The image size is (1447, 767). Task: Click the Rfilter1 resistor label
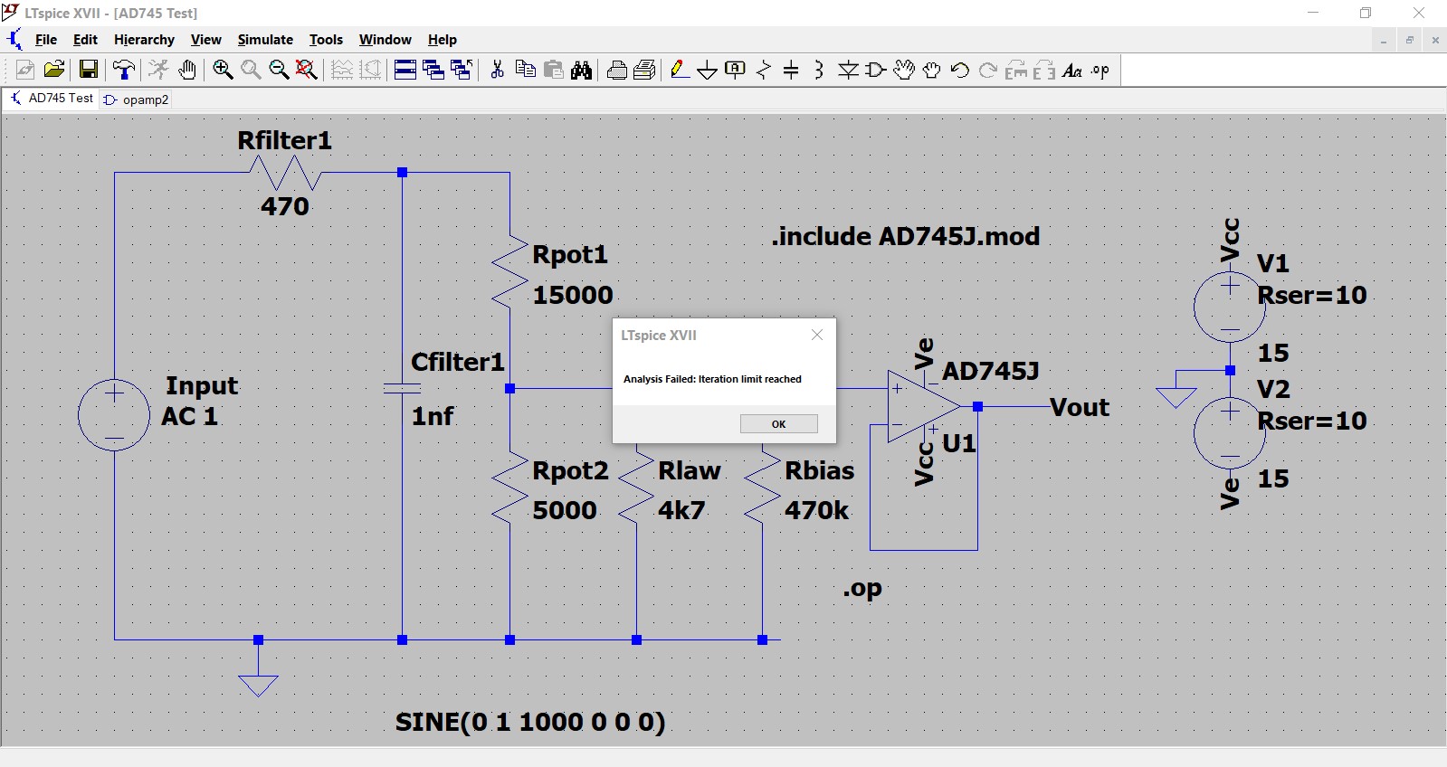[x=285, y=140]
